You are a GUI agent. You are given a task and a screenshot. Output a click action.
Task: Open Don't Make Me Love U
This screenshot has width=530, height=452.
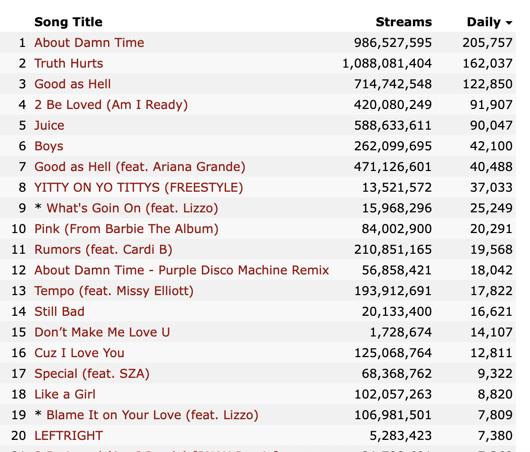[102, 332]
